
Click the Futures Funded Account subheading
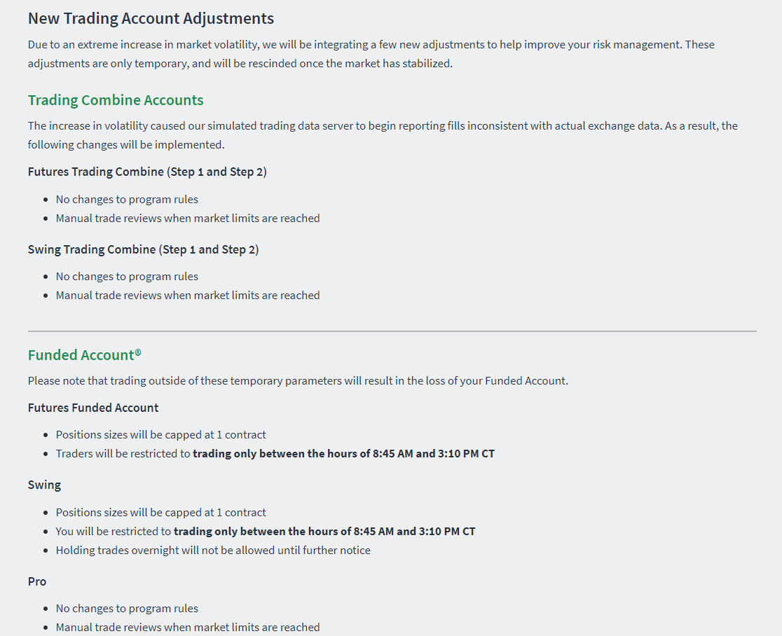point(93,408)
